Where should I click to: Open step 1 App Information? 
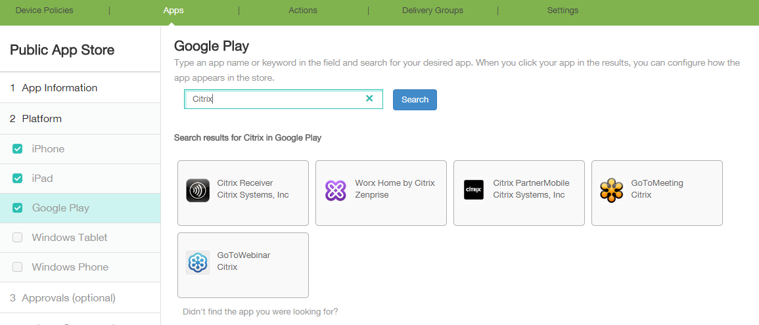80,88
